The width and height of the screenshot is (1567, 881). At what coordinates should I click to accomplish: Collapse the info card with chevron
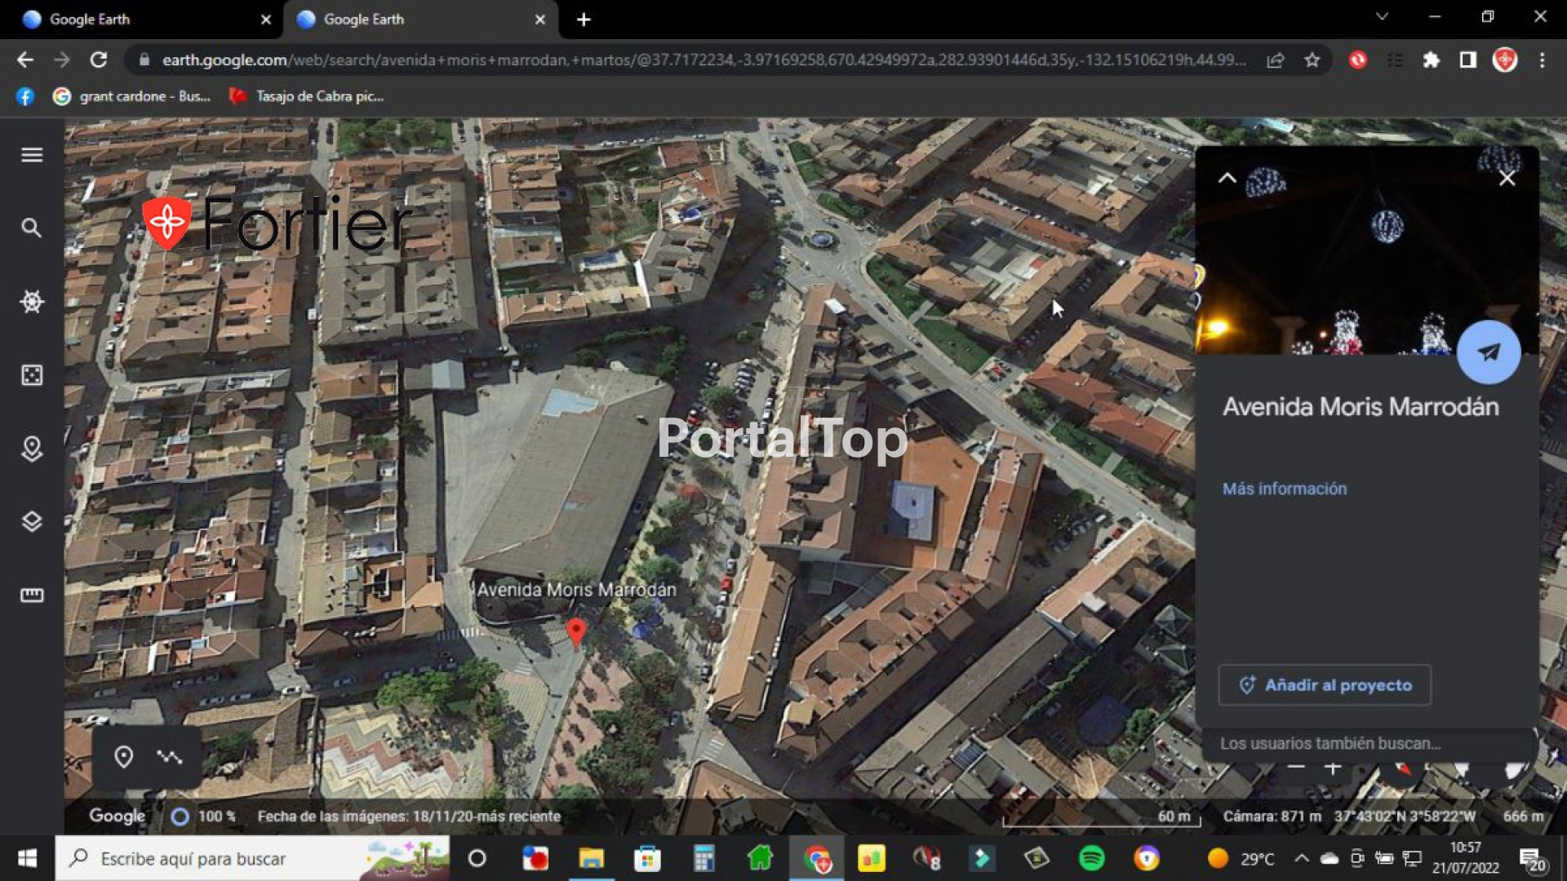coord(1227,178)
